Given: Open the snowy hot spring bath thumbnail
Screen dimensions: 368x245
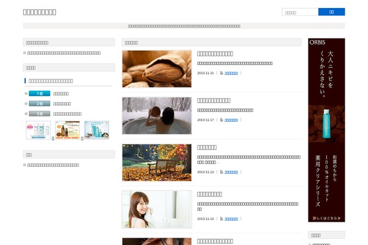Looking at the screenshot, I should point(157,116).
